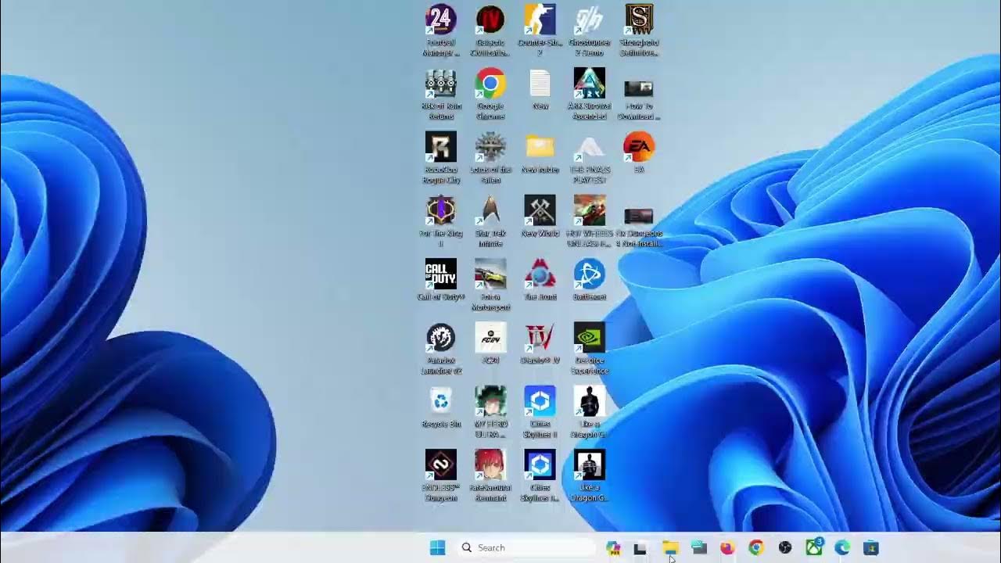
Task: Select RoboCop Rogue City shortcut
Action: tap(441, 158)
